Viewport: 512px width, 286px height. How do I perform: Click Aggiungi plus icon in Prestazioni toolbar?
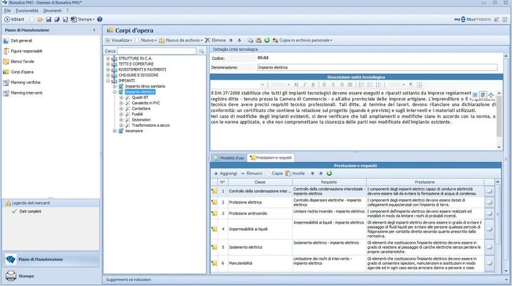216,173
